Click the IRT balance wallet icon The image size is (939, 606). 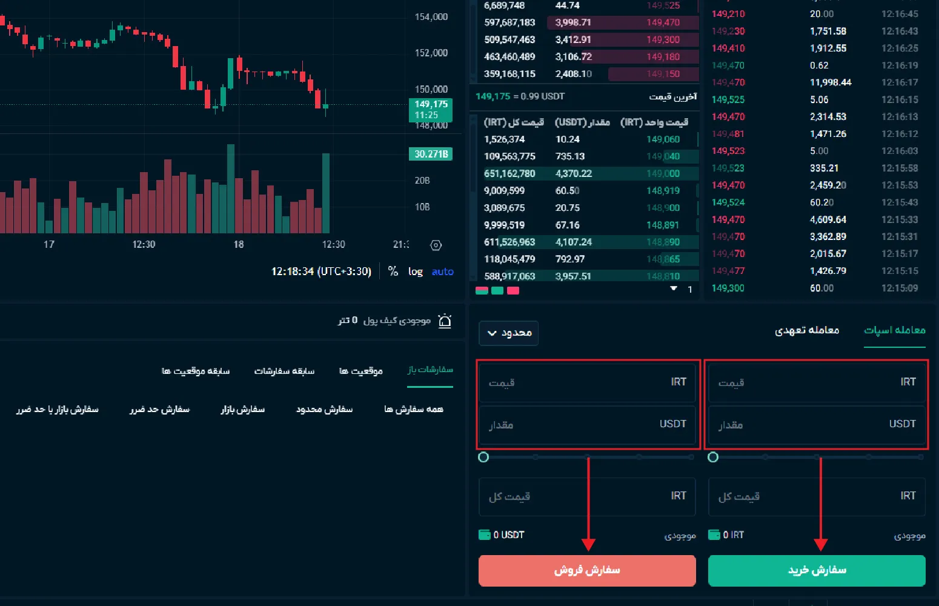tap(714, 534)
